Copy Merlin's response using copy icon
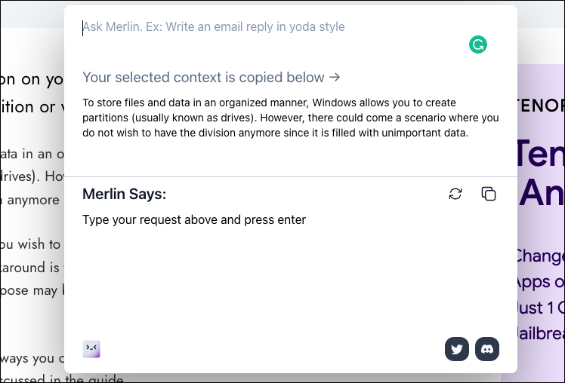This screenshot has height=383, width=565. (489, 194)
